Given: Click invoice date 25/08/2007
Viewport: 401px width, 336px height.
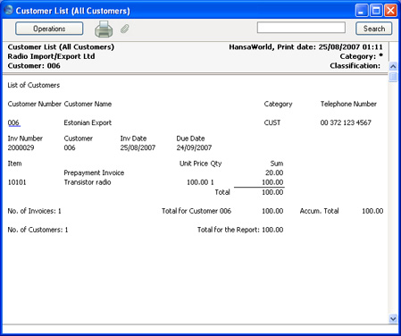Looking at the screenshot, I should (x=138, y=147).
